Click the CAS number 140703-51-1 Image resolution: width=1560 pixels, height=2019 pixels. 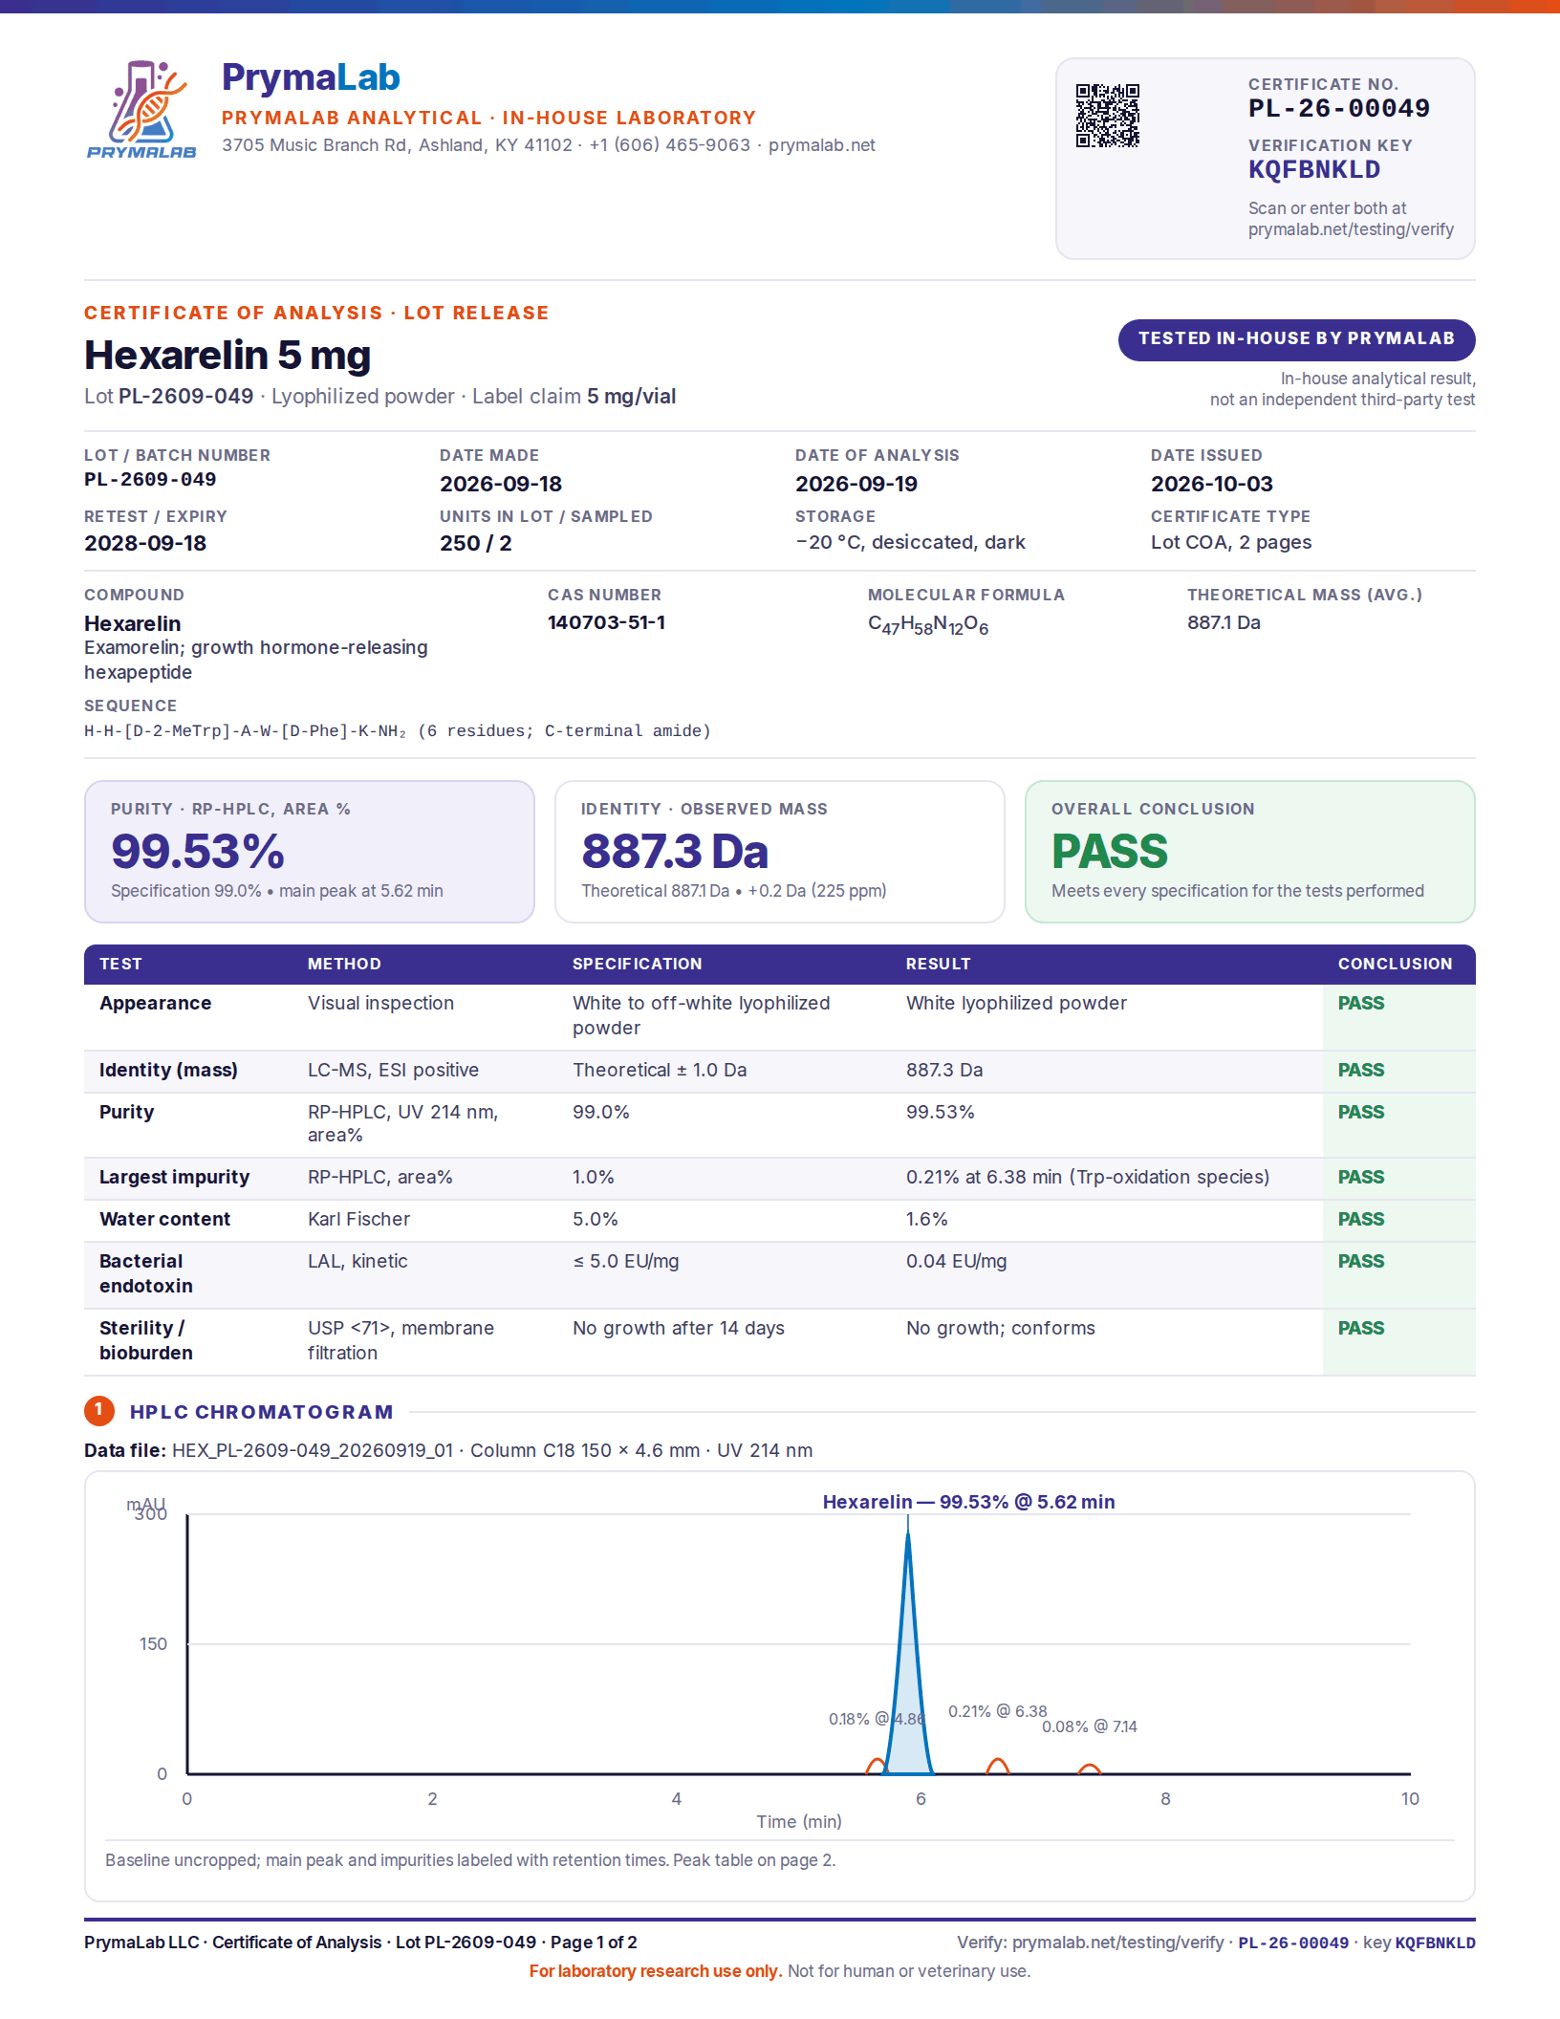(x=607, y=622)
